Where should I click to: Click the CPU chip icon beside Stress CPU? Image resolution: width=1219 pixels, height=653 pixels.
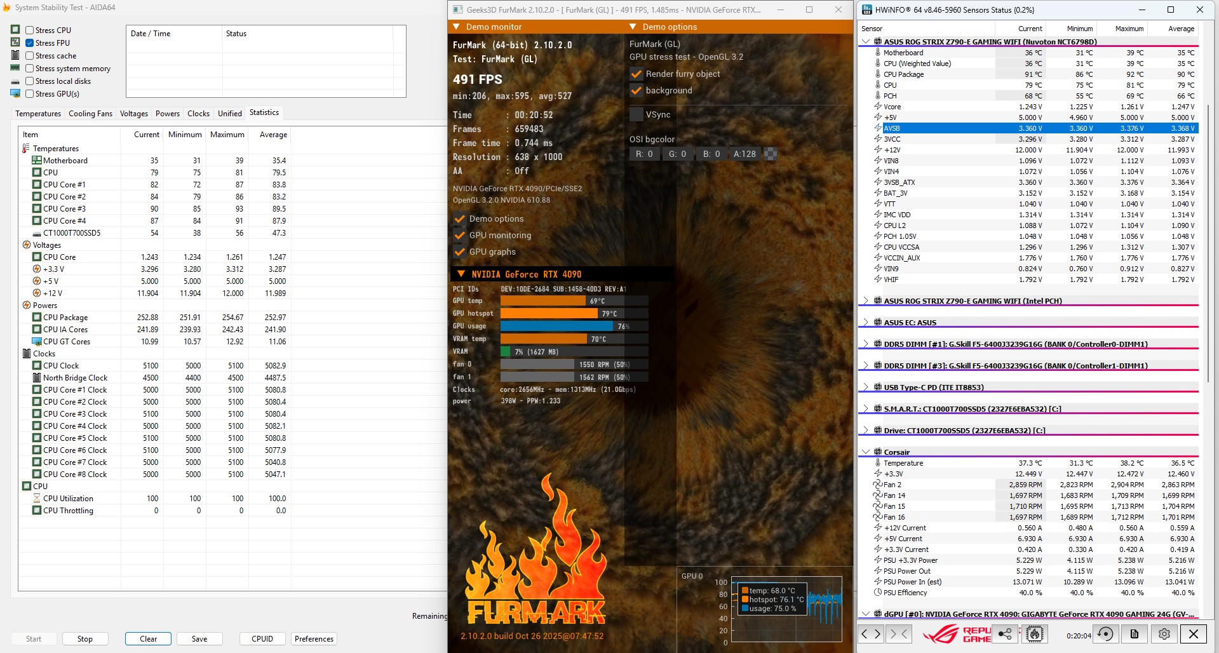coord(15,30)
